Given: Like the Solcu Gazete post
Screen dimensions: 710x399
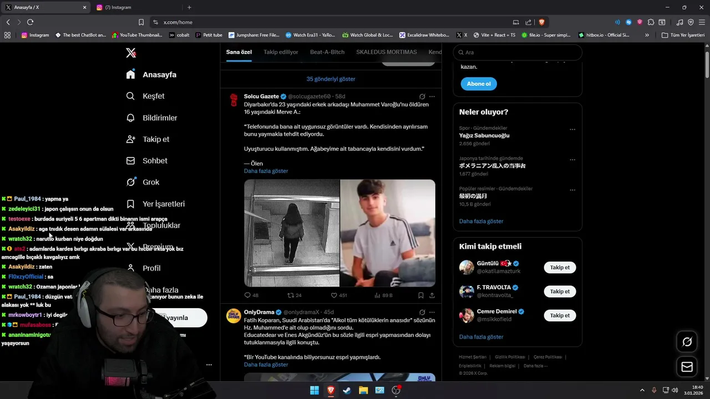Looking at the screenshot, I should coord(339,295).
